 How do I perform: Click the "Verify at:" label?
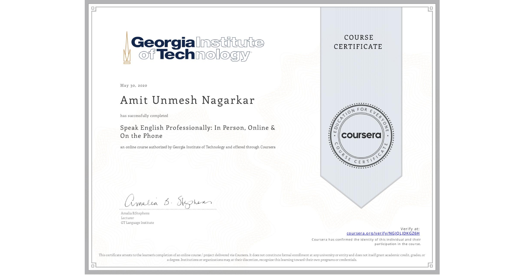pos(410,228)
